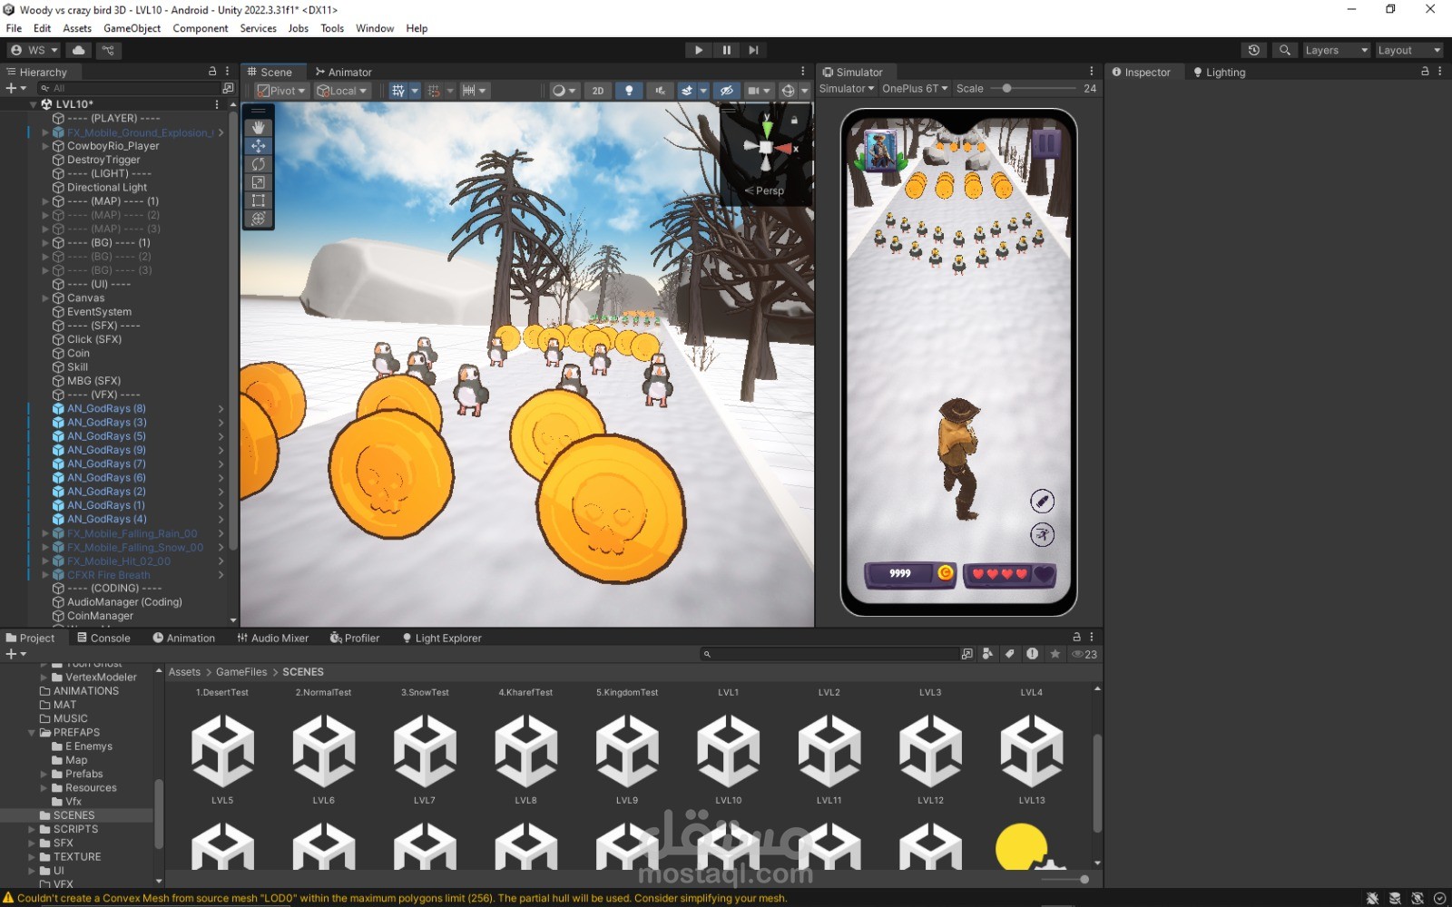Open the Project favorites star icon
Image resolution: width=1452 pixels, height=907 pixels.
[x=1055, y=654]
